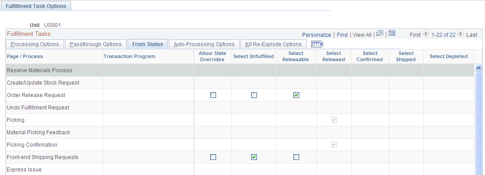Click the 1-22 of 22 row counter
Viewport: 485px width, 175px height.
[x=443, y=35]
